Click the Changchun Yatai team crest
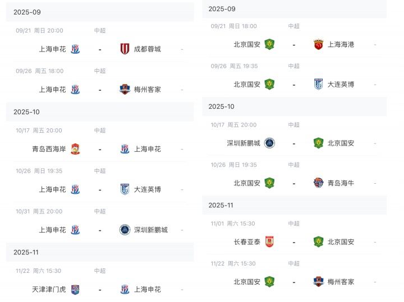The image size is (404, 302). coord(269,242)
